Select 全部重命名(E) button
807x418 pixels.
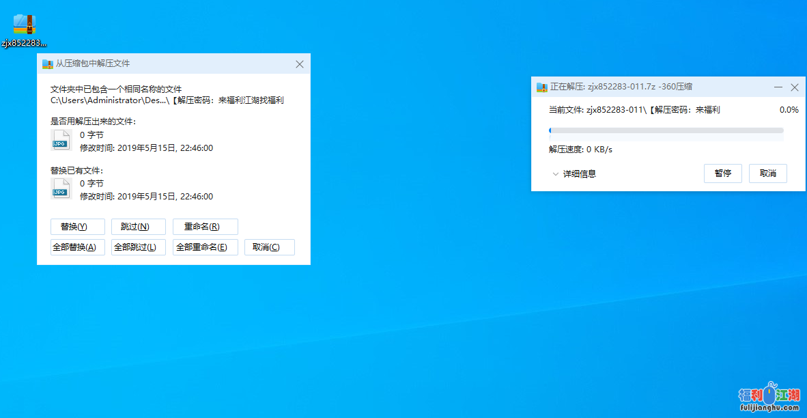205,247
